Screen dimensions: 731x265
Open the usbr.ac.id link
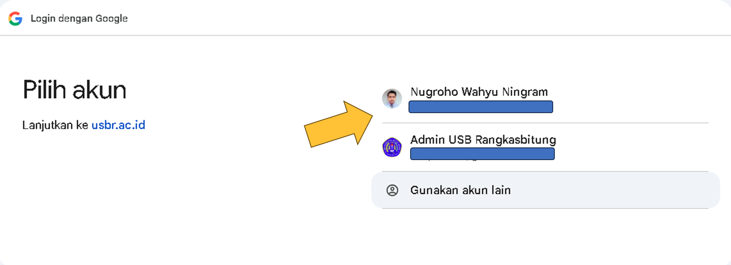118,125
